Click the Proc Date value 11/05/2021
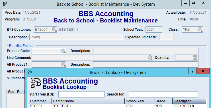The height and width of the screenshot is (108, 211). [x=32, y=13]
